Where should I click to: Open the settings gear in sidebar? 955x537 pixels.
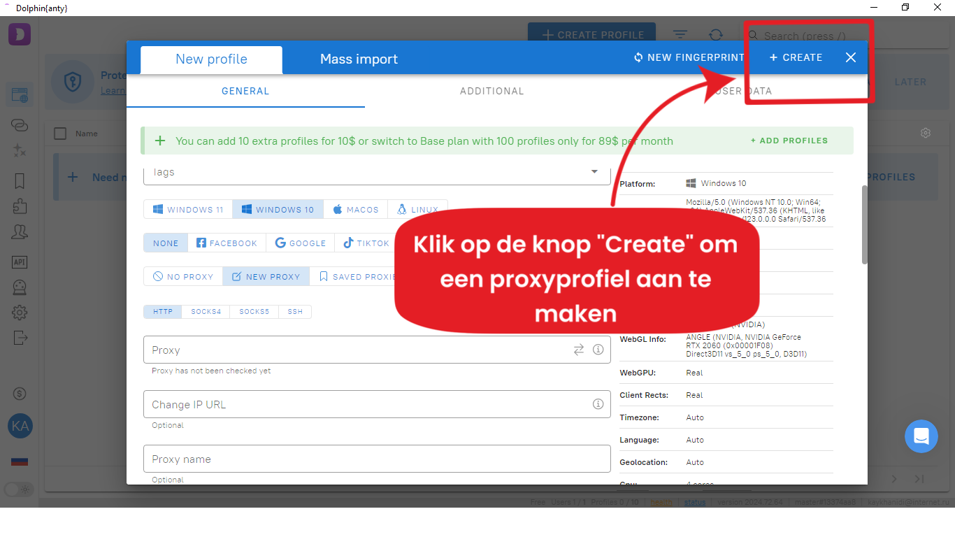coord(20,313)
